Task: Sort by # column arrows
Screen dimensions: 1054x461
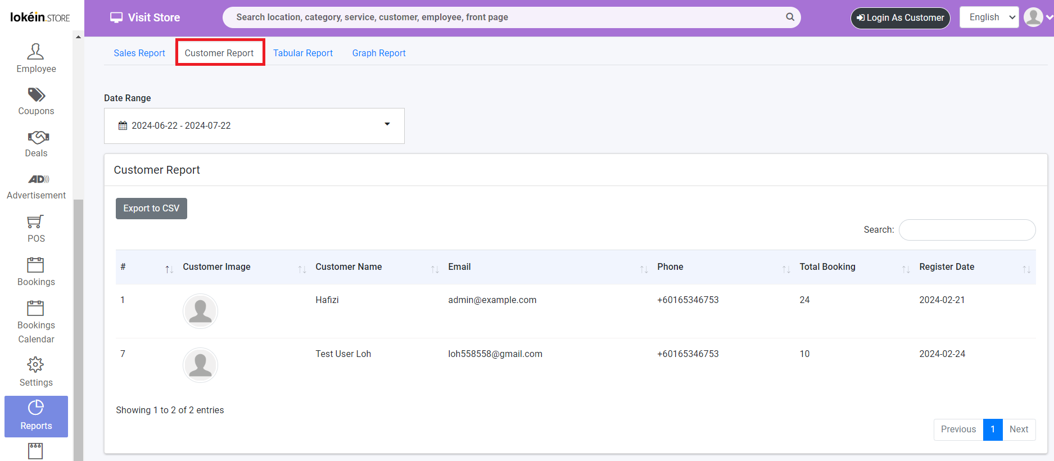Action: tap(169, 270)
